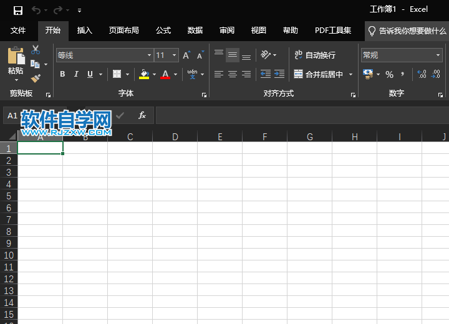Click the Save icon in quick access toolbar
Viewport: 449px width, 324px height.
pos(17,11)
